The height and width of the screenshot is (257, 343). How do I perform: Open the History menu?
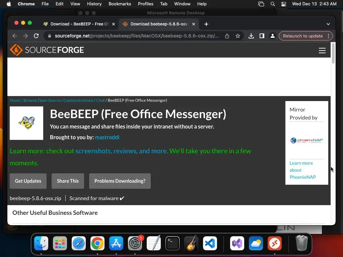94,4
